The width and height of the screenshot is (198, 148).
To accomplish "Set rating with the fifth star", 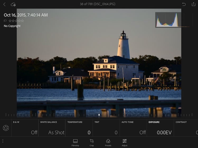I will [x=22, y=21].
